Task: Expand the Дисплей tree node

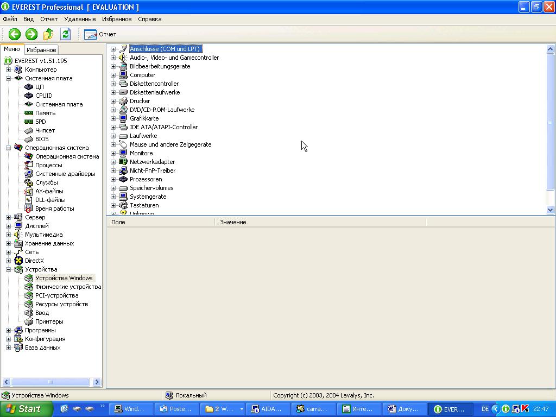Action: pos(8,226)
